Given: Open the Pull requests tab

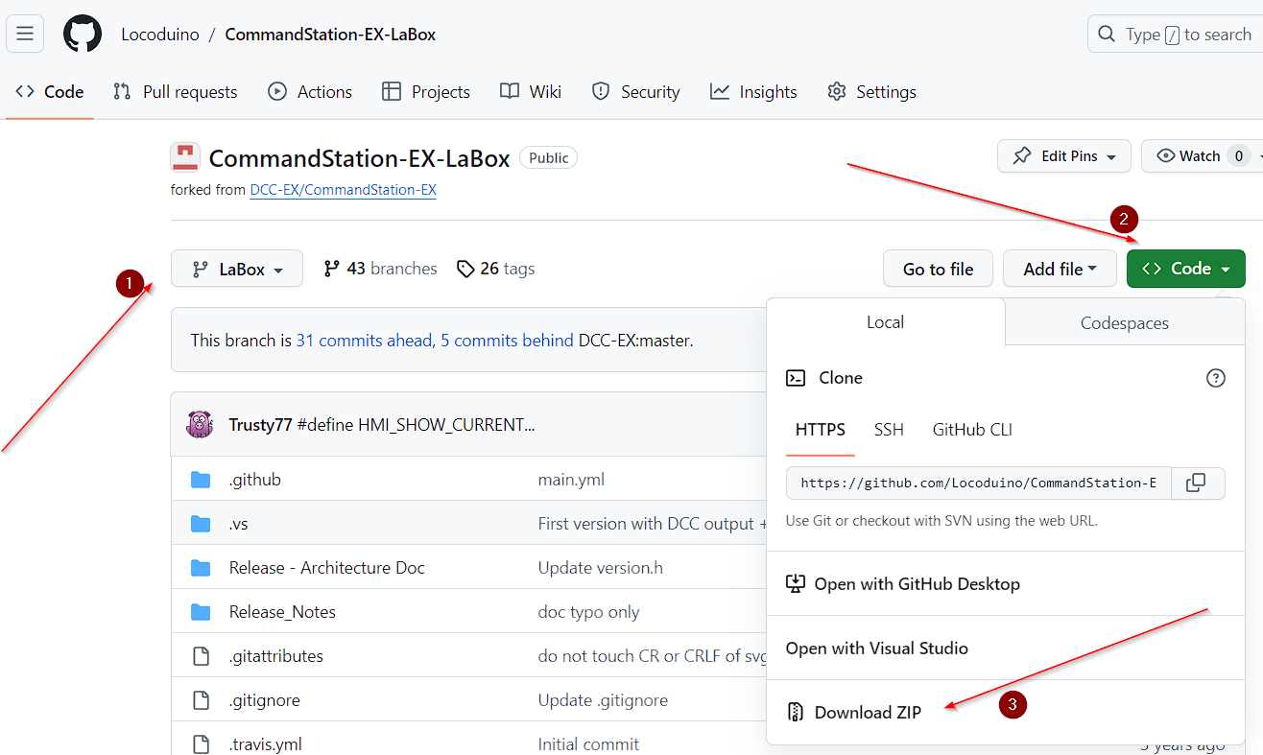Looking at the screenshot, I should click(x=175, y=92).
